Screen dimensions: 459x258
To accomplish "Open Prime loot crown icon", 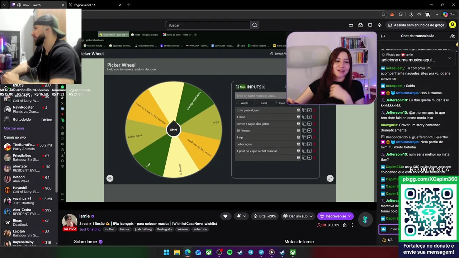I will pos(351,25).
